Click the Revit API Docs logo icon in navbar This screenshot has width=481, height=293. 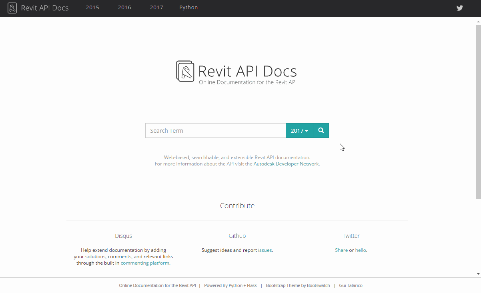12,8
